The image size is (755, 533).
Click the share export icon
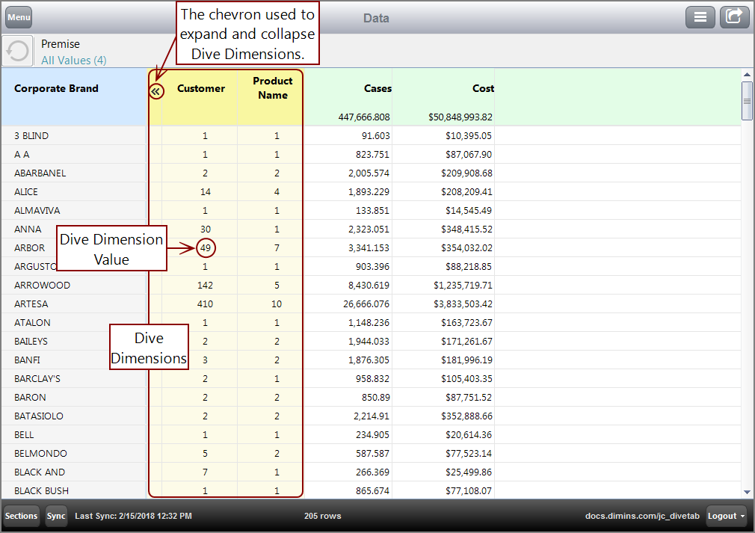734,17
